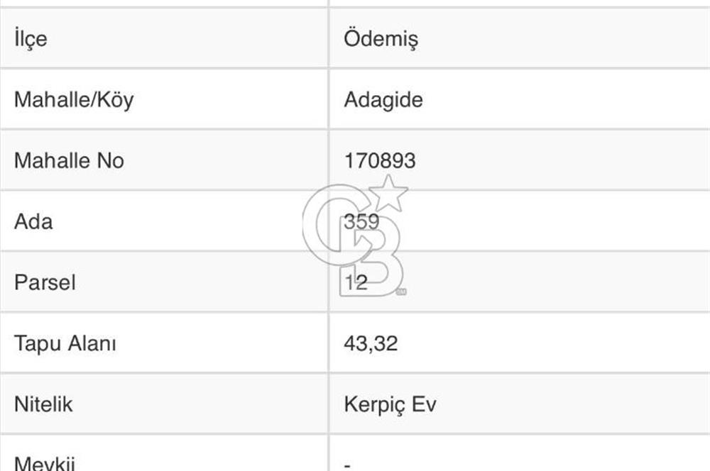This screenshot has width=710, height=471.
Task: Click the small SM mark beside the logo
Action: click(402, 291)
